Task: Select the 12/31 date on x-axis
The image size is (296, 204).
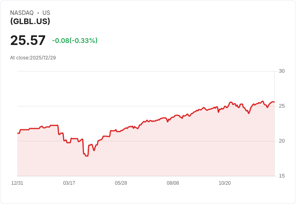Action: pyautogui.click(x=17, y=183)
